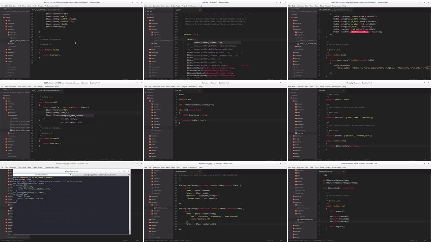Click the Jobs folder icon in User.php window
The width and height of the screenshot is (431, 242).
click(296, 116)
